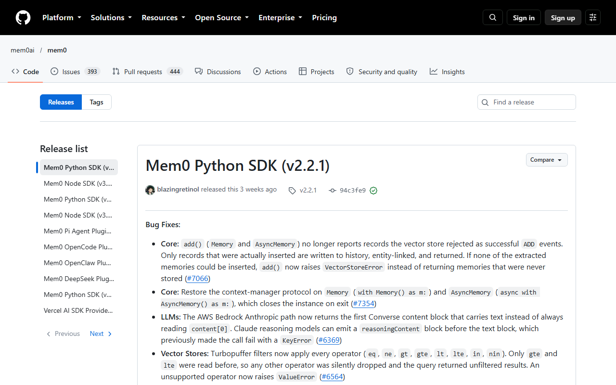Click the tag icon beside v2.2.1
Image resolution: width=616 pixels, height=385 pixels.
point(292,191)
